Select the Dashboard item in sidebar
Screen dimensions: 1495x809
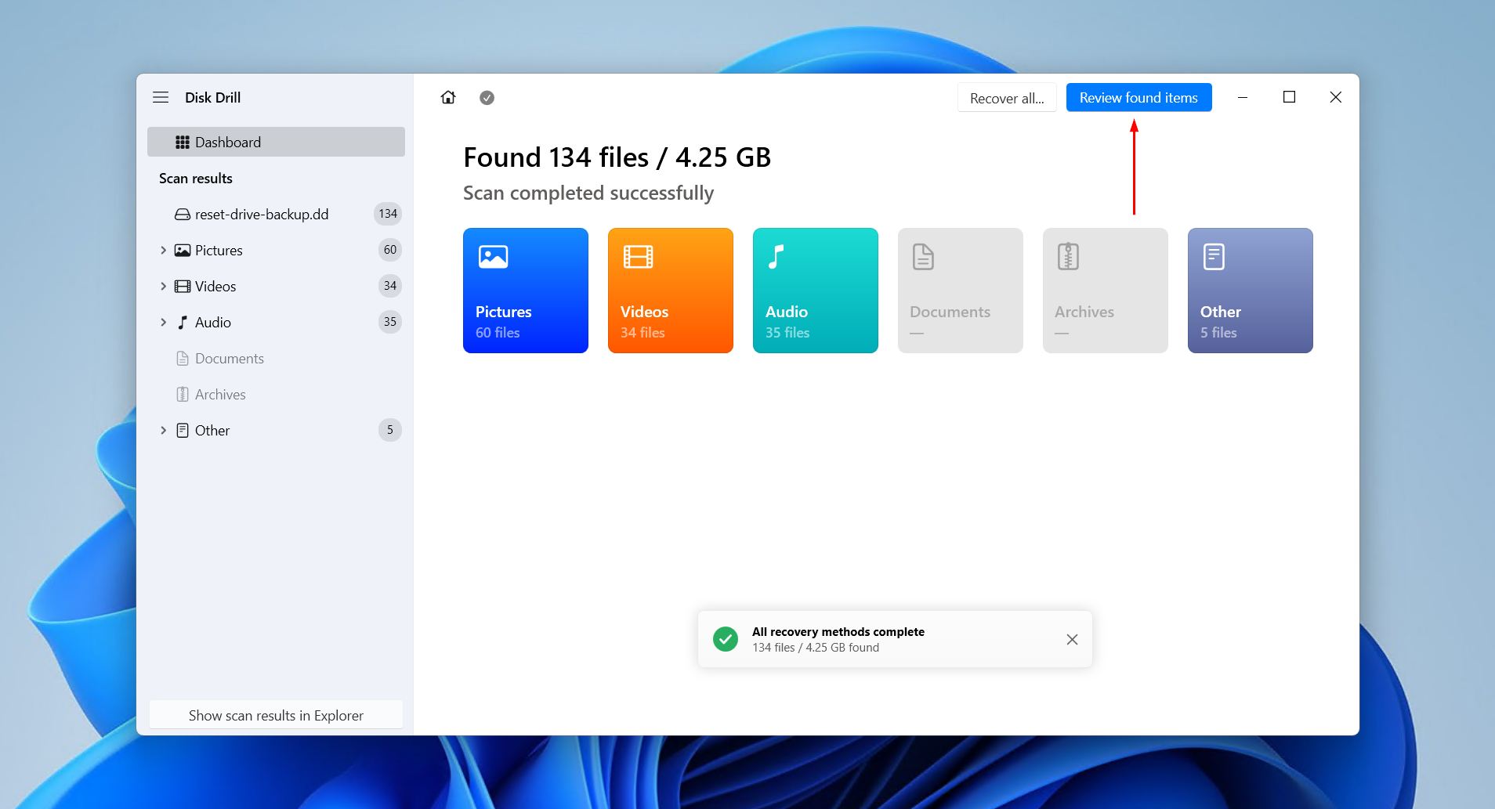point(276,142)
